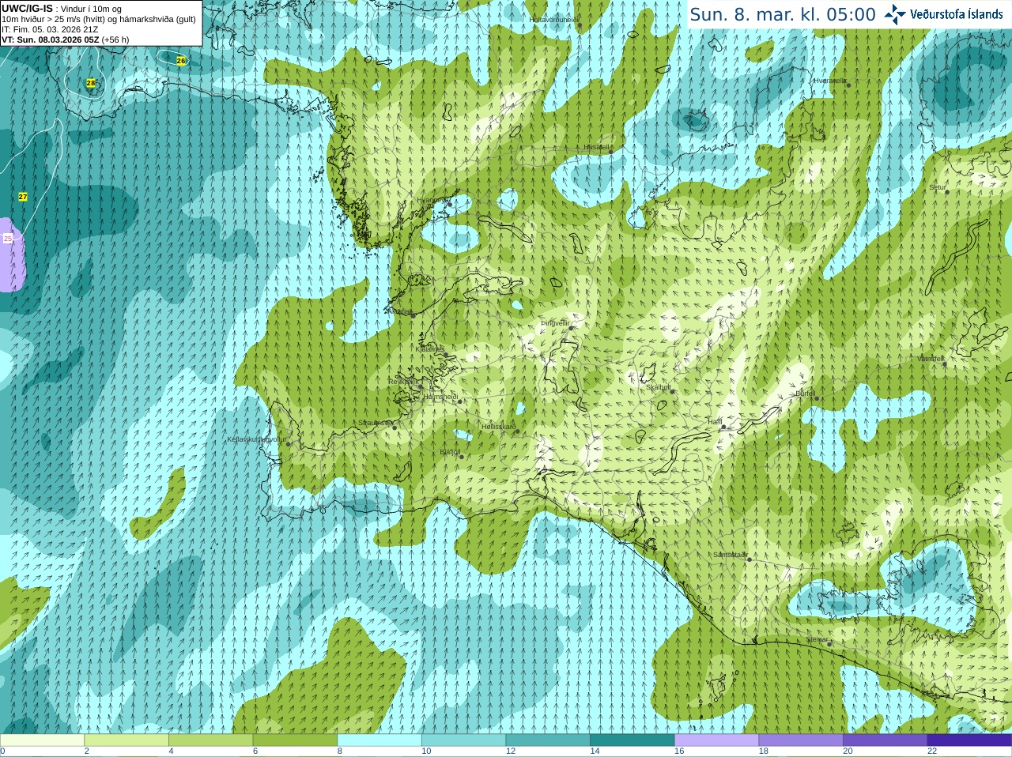Click the Hveravellir station label
The image size is (1012, 757).
pos(830,81)
